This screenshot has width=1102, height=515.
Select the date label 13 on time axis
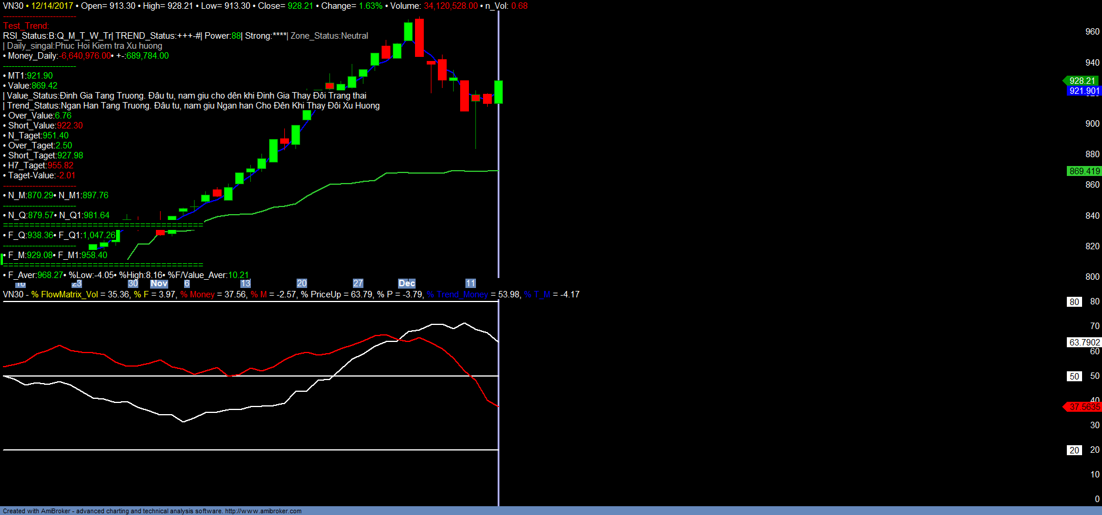pos(245,283)
